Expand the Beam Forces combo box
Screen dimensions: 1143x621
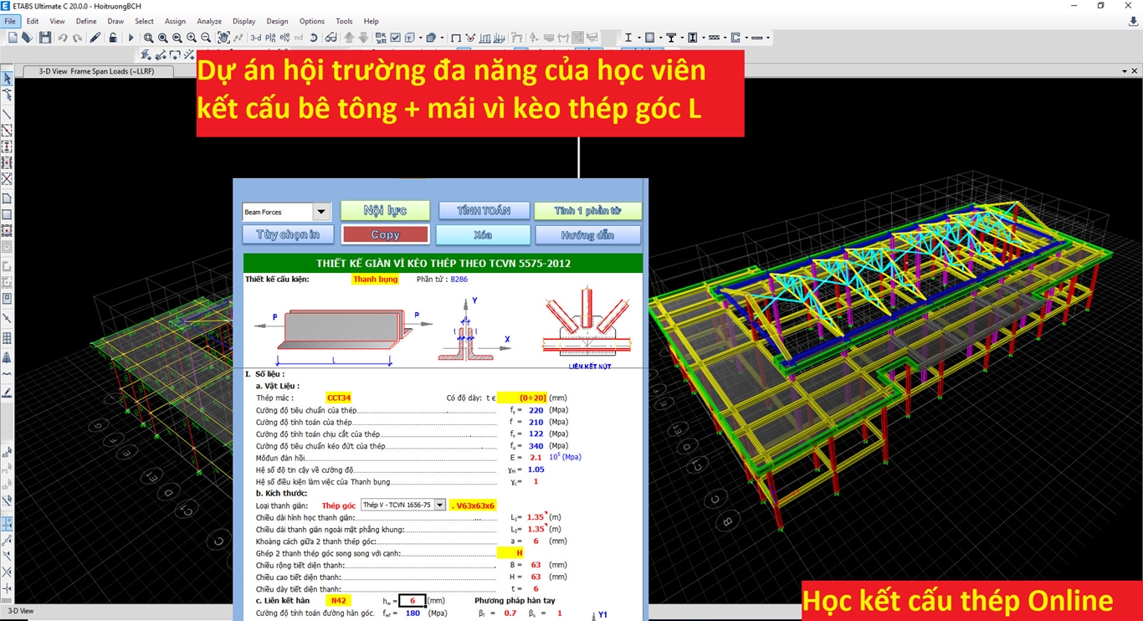pos(321,213)
